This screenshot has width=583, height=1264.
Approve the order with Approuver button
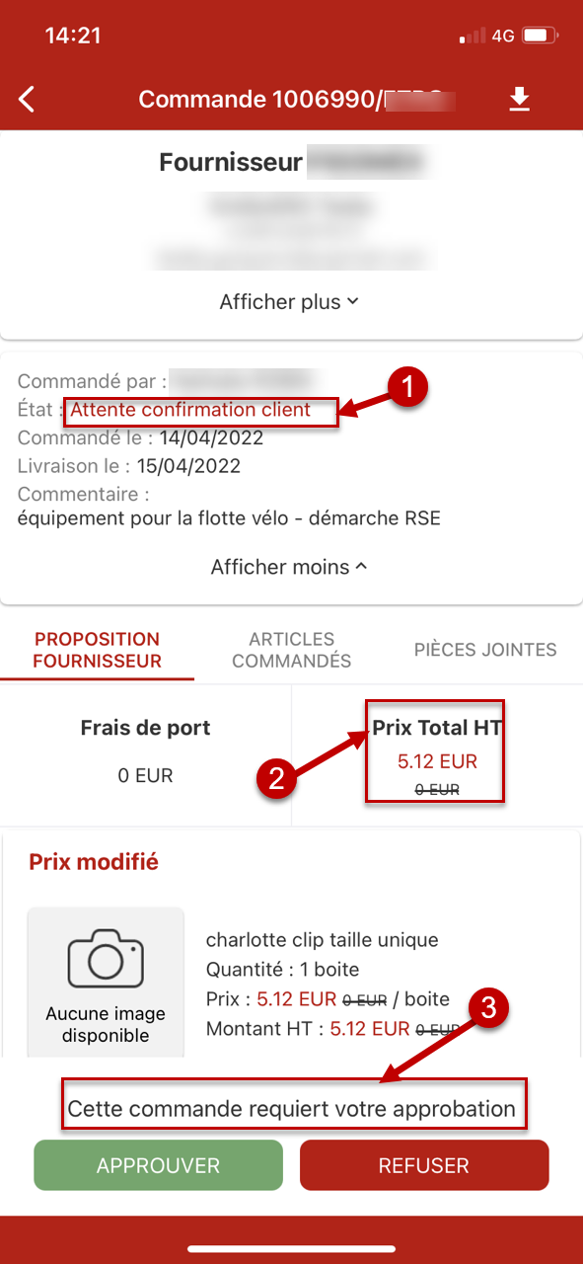[159, 1165]
